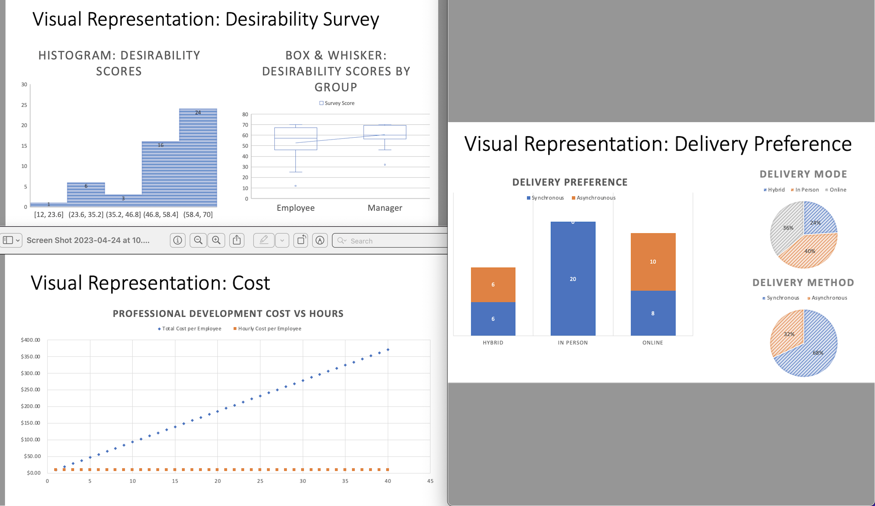Click the Zoom Out magnifier button
The height and width of the screenshot is (506, 875).
[198, 240]
